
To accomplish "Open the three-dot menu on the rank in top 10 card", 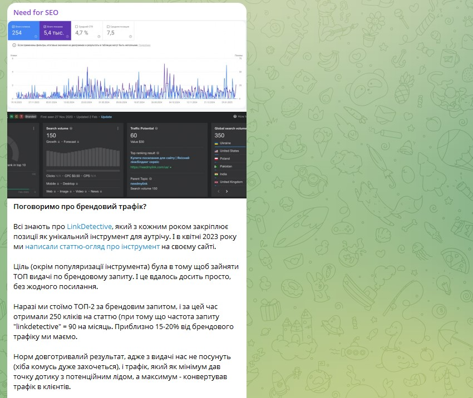I will tap(33, 128).
